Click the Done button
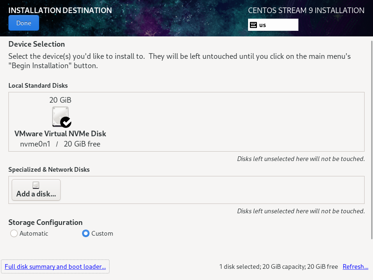373x280 pixels. click(24, 23)
